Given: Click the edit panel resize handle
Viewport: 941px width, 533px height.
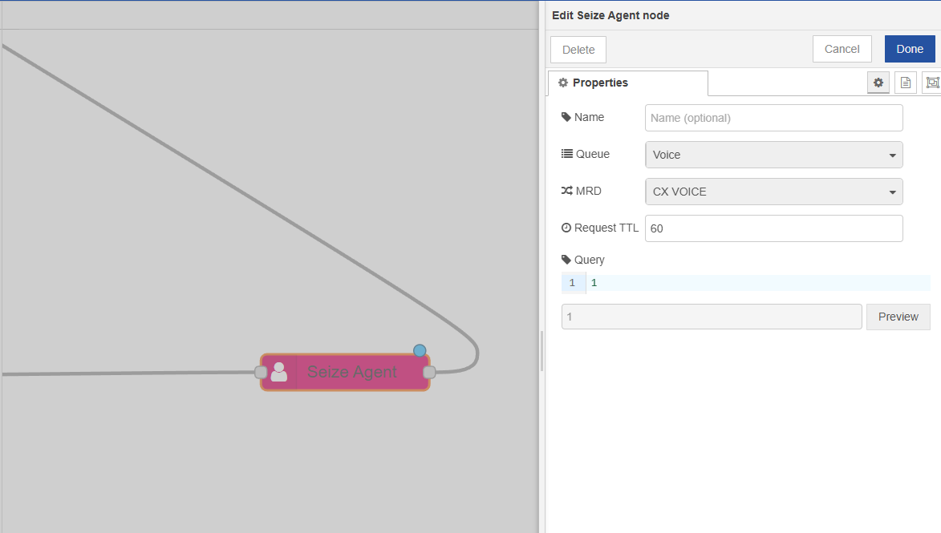Looking at the screenshot, I should pyautogui.click(x=542, y=351).
